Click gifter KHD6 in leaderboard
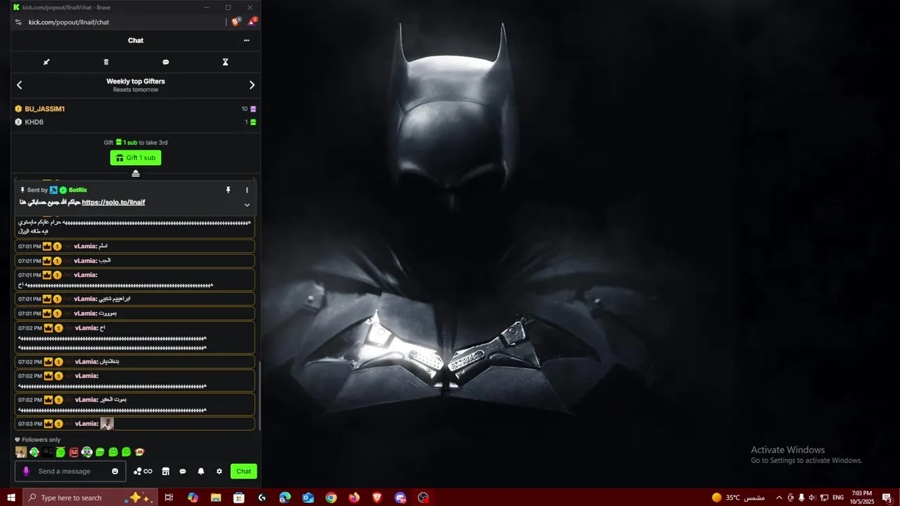The width and height of the screenshot is (900, 506). tap(34, 122)
